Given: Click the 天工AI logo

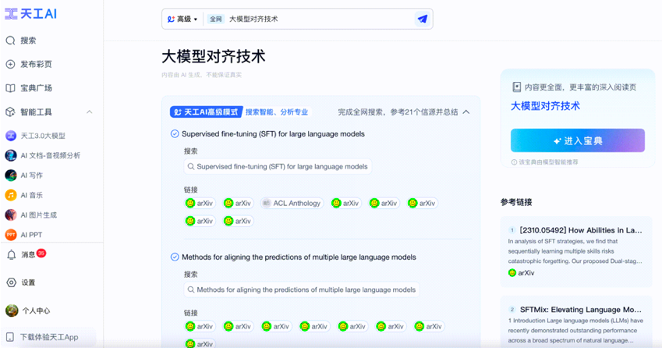Looking at the screenshot, I should 31,13.
